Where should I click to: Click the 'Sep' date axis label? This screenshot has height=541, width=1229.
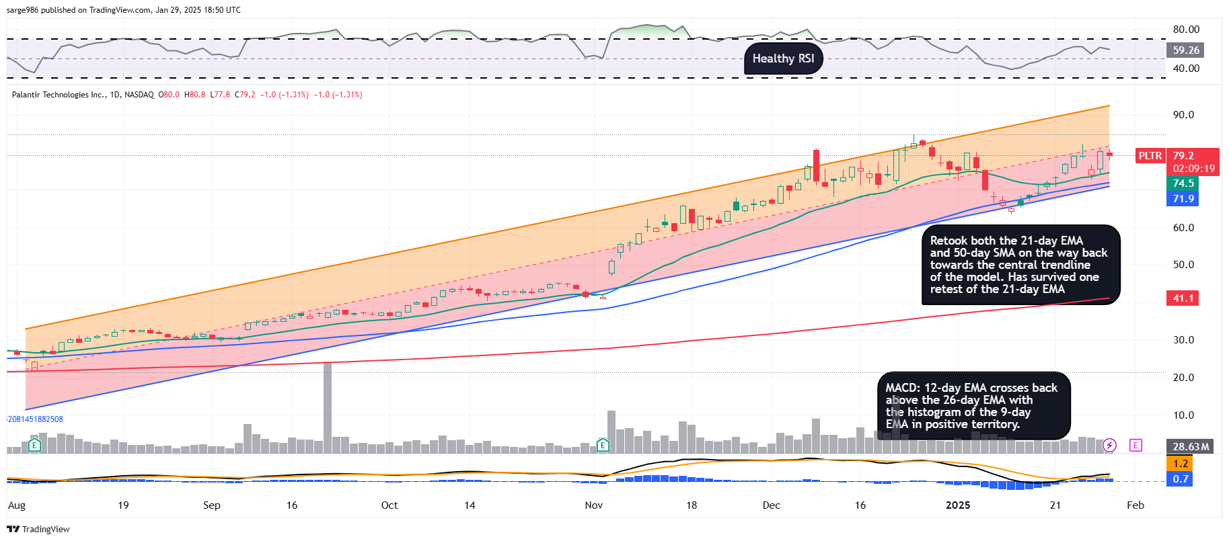click(212, 505)
